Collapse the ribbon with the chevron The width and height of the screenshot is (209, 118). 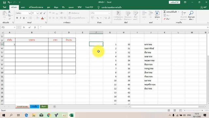[x=208, y=23]
